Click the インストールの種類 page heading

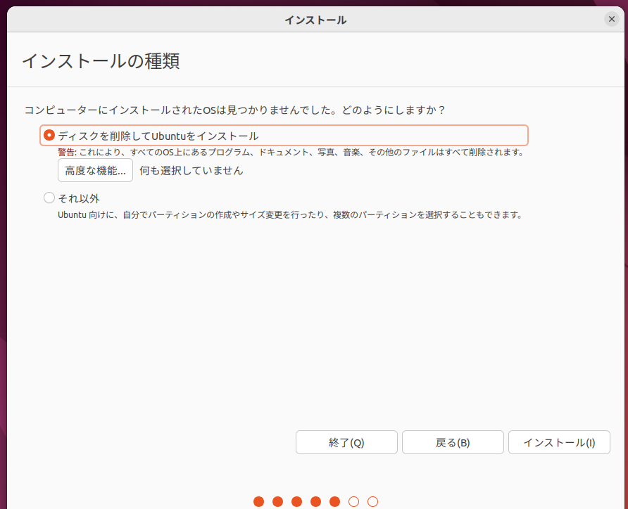coord(101,61)
